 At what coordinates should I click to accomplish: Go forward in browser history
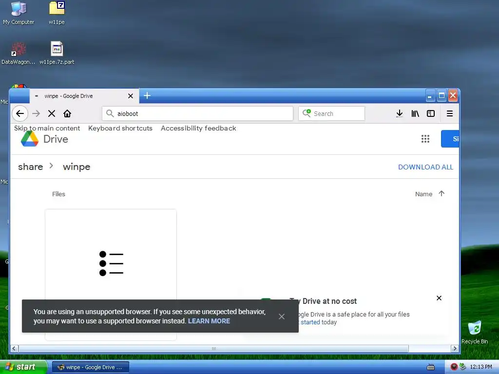click(36, 113)
